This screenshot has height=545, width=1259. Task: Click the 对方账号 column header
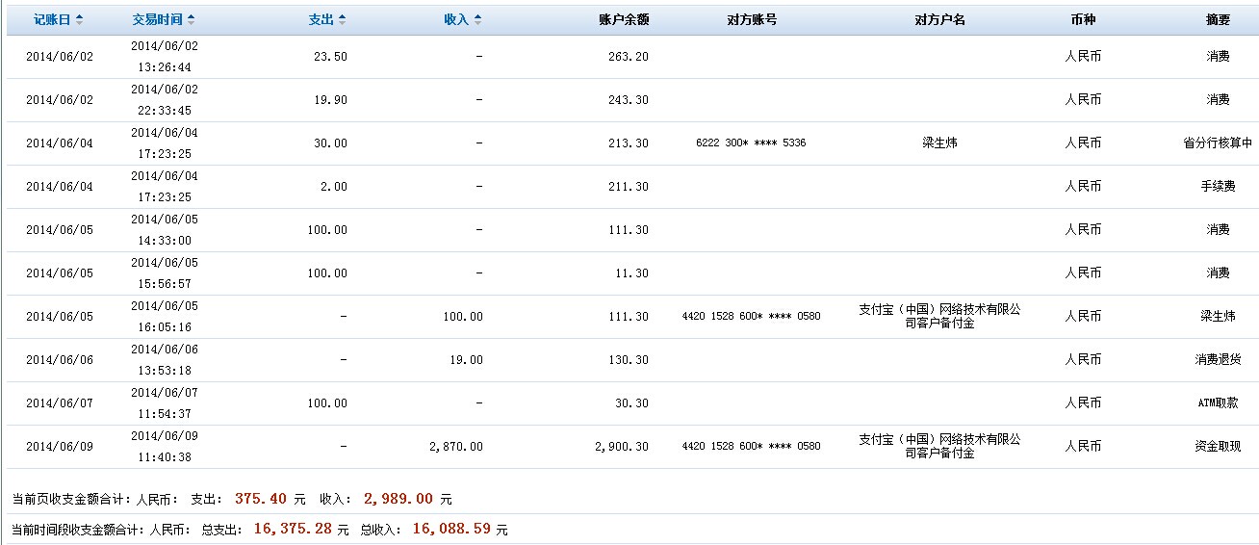(x=751, y=20)
